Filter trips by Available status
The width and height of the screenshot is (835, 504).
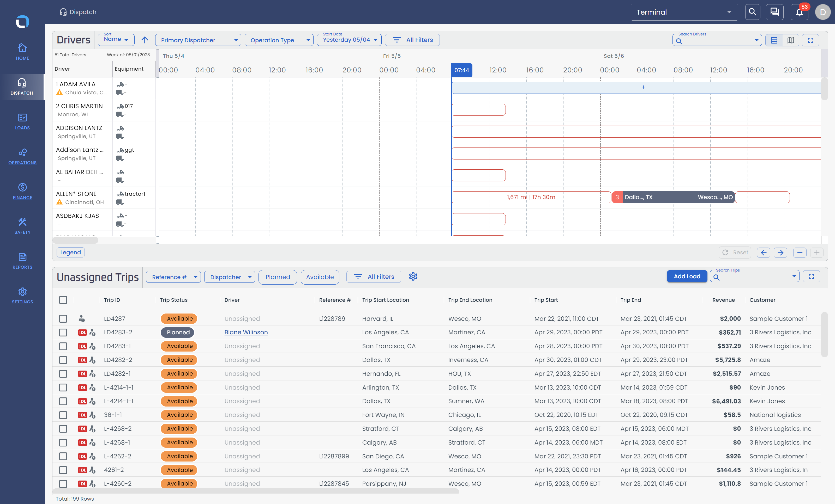pos(320,277)
